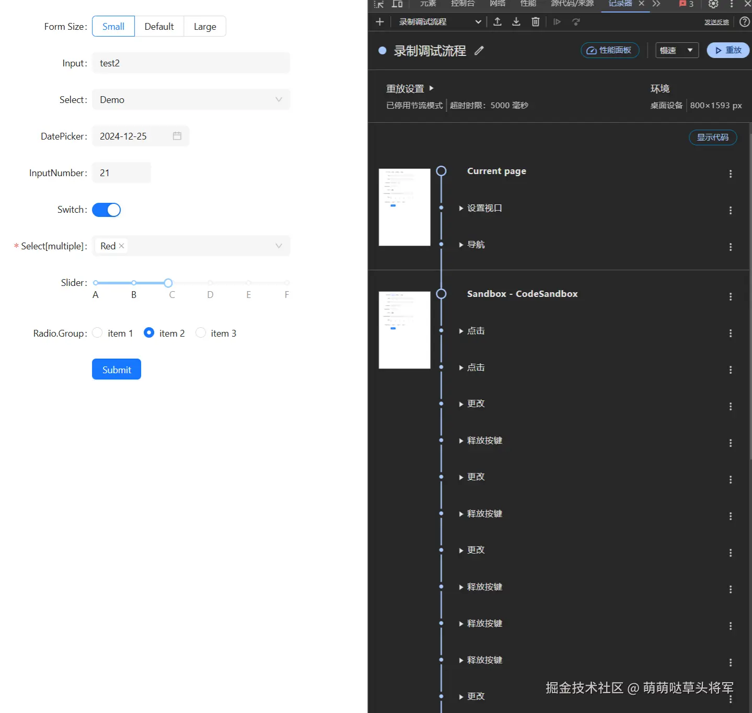Close the 记录器 tab with its x
The image size is (752, 713).
click(x=641, y=4)
